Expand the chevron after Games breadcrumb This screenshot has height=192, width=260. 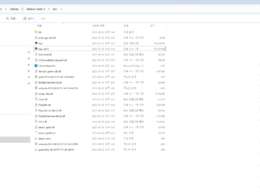point(22,9)
